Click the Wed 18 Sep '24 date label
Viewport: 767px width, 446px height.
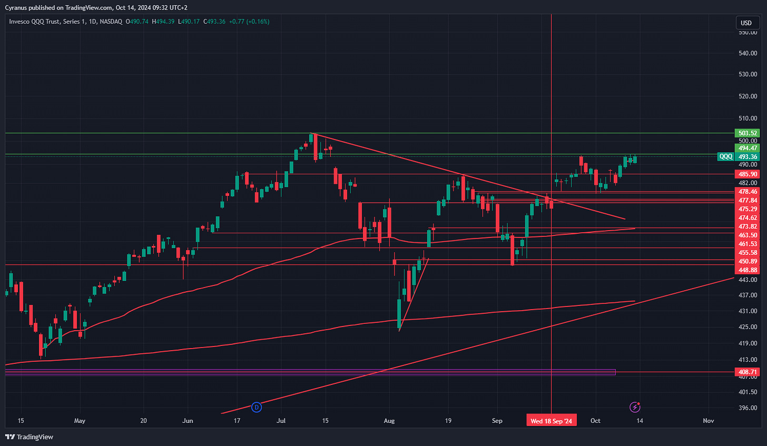(551, 421)
